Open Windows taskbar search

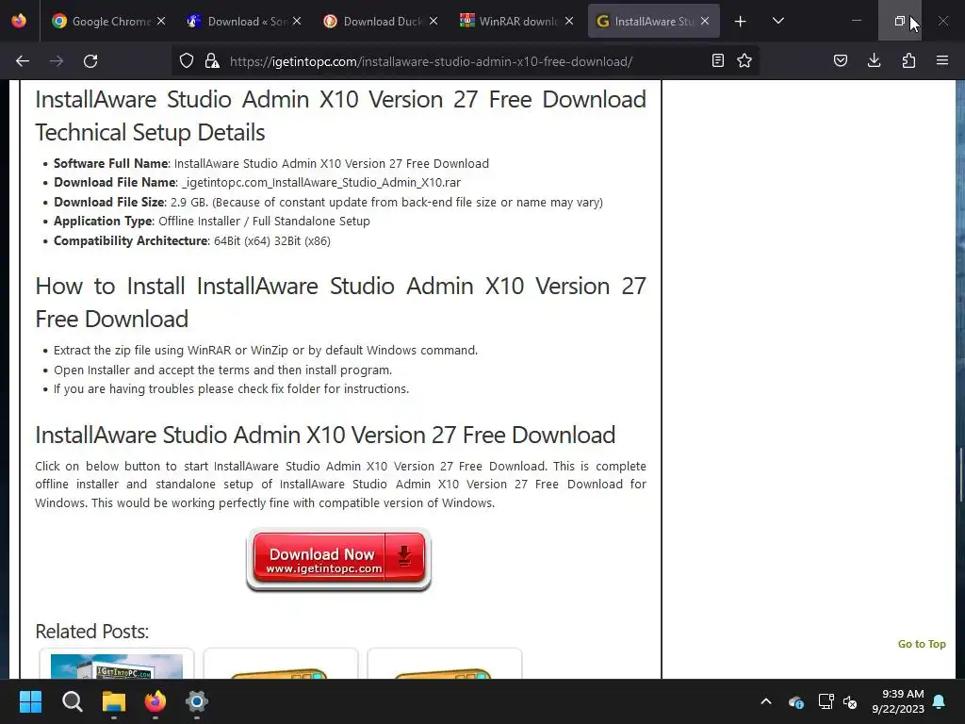(72, 701)
